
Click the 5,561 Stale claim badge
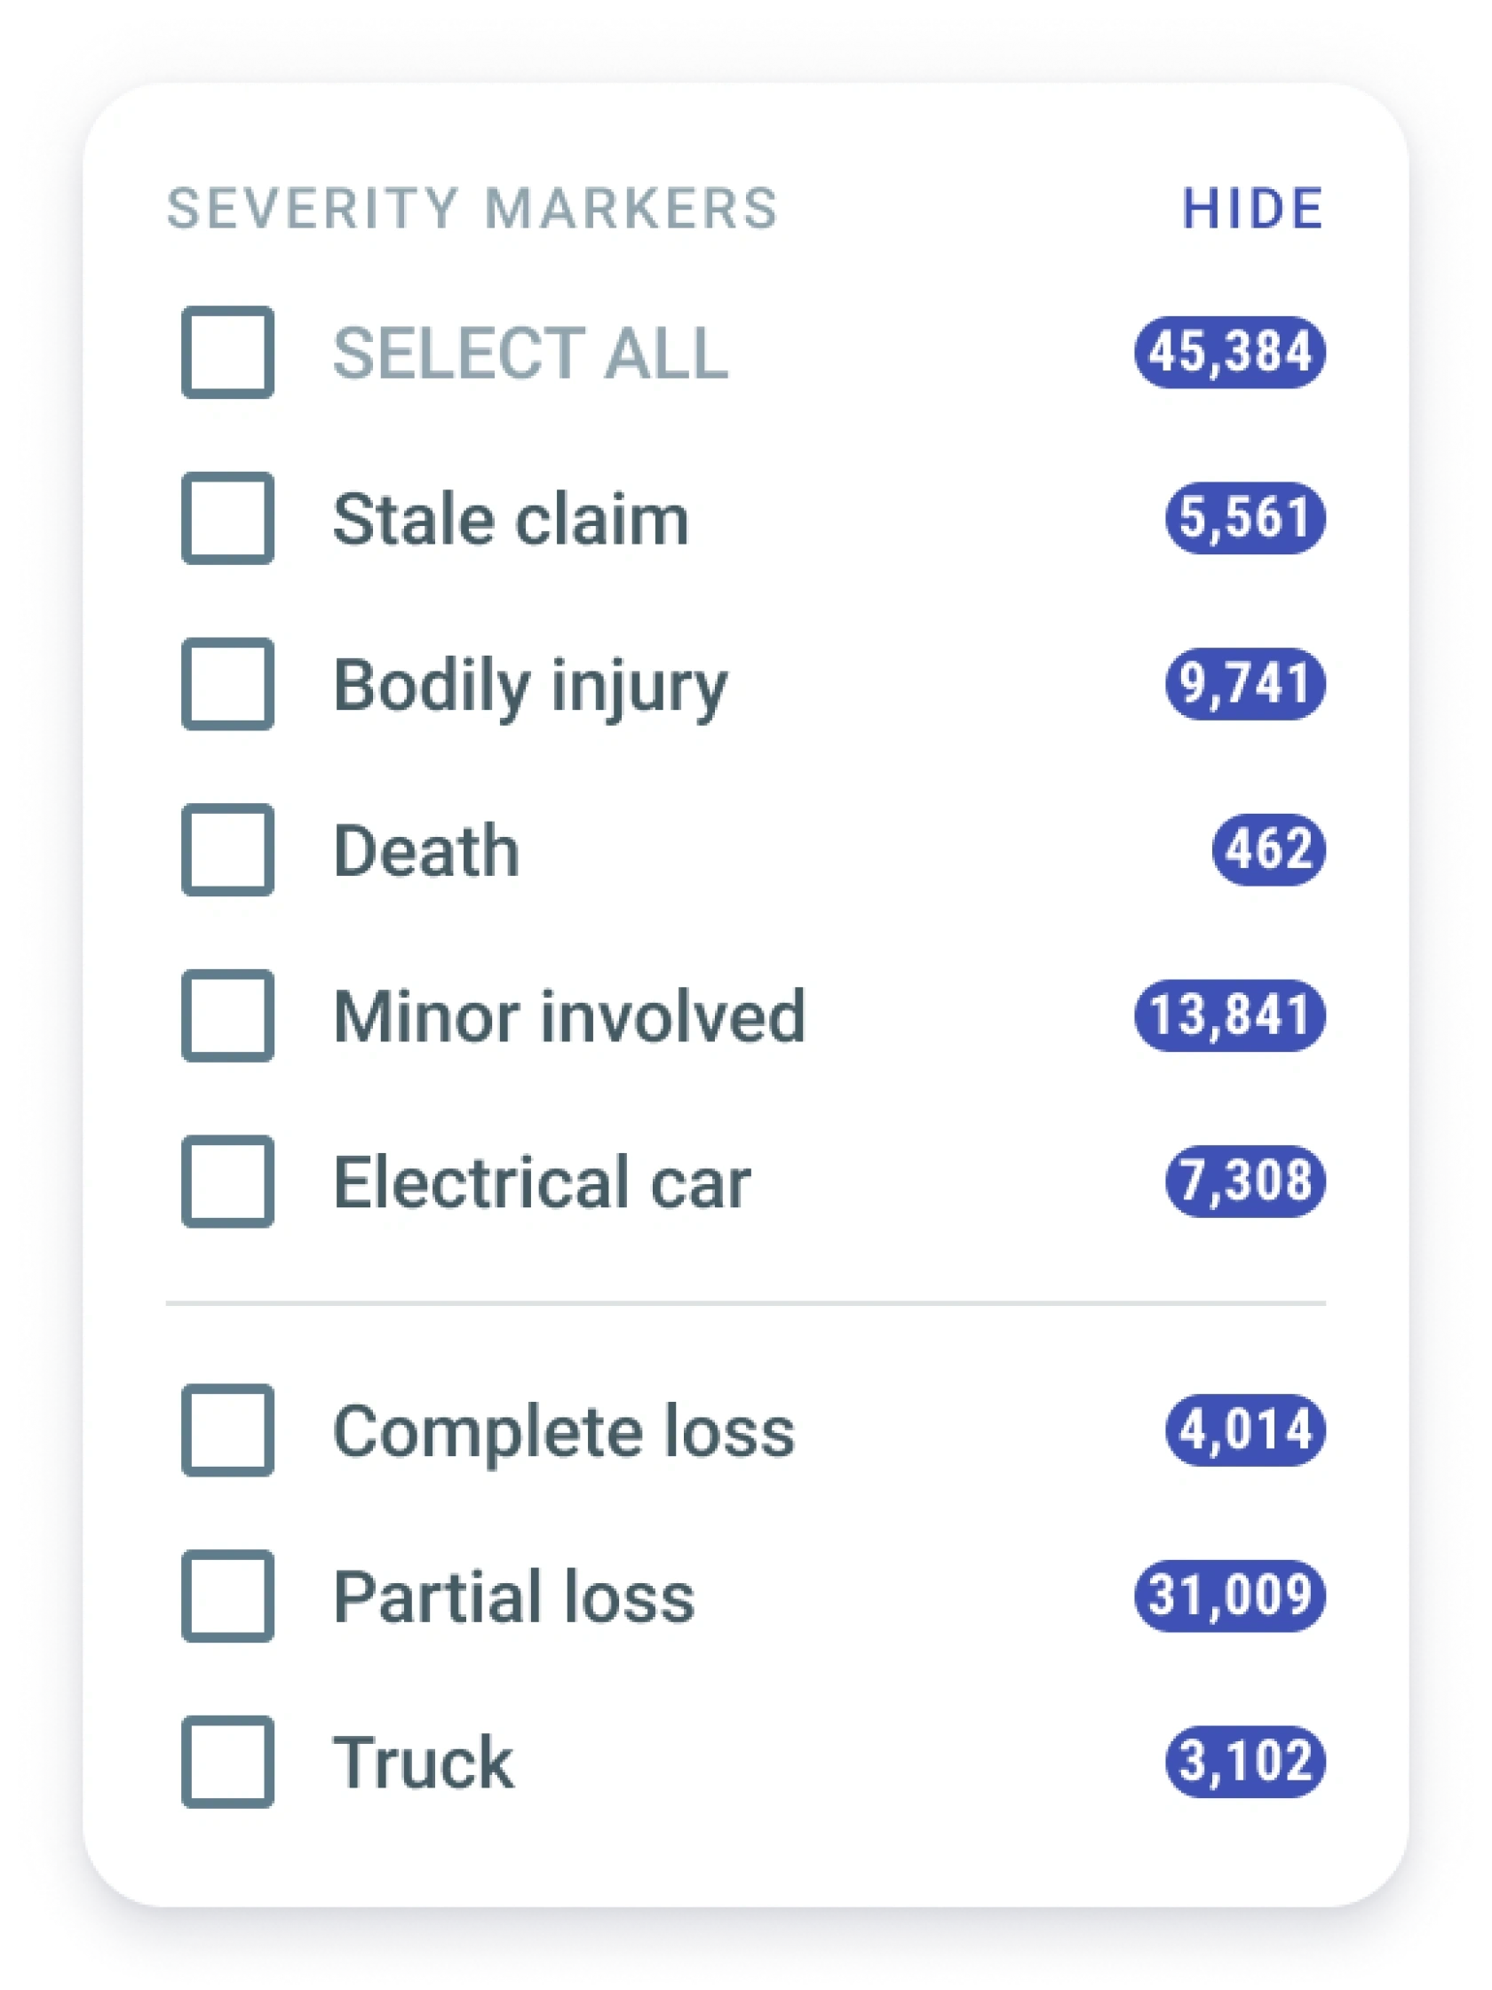point(1245,518)
